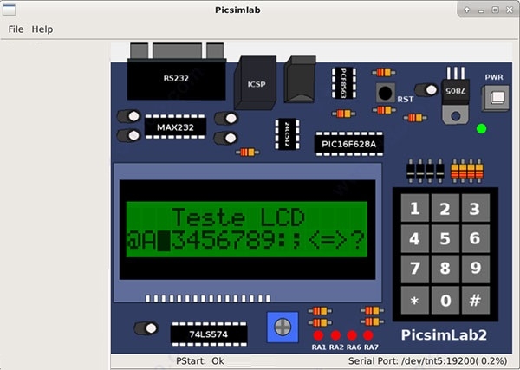Click the green power indicator LED
The height and width of the screenshot is (370, 520).
tap(482, 128)
